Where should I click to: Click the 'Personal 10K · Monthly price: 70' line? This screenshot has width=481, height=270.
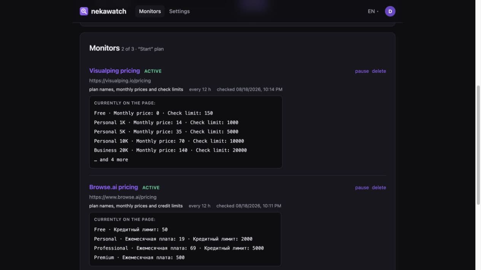(x=169, y=141)
